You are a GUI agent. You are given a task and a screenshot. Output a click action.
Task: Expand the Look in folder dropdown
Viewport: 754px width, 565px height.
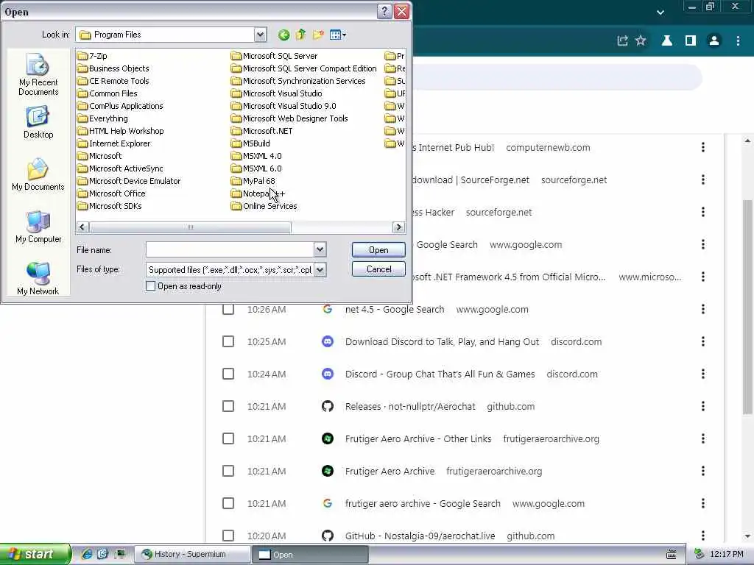pos(260,35)
